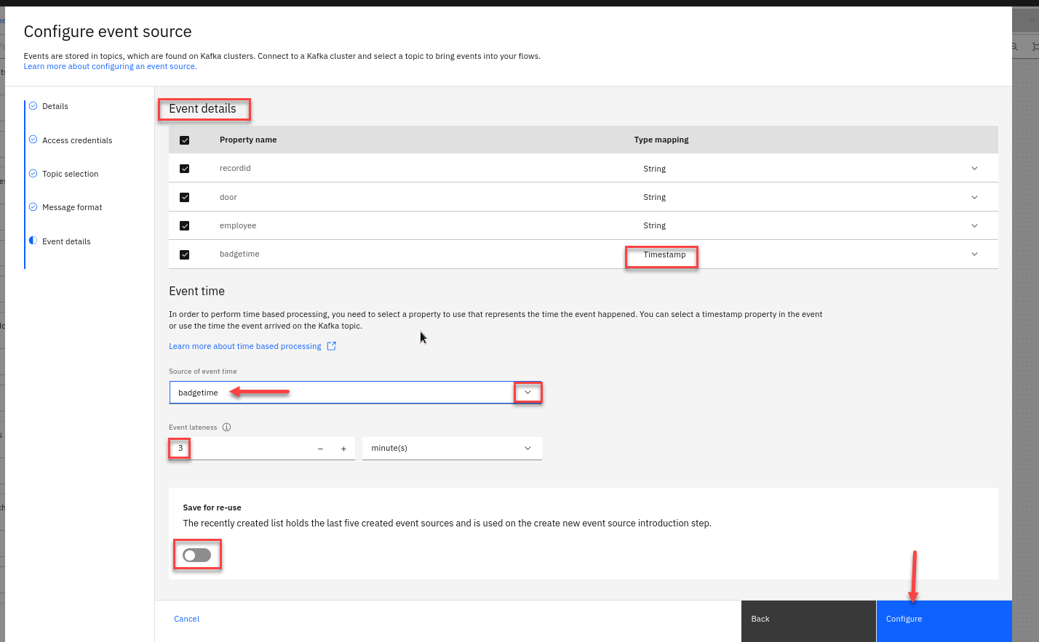The width and height of the screenshot is (1039, 642).
Task: Click the plus stepper for Event lateness
Action: click(343, 449)
